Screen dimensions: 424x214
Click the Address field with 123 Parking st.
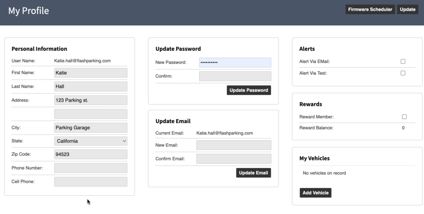coord(91,100)
